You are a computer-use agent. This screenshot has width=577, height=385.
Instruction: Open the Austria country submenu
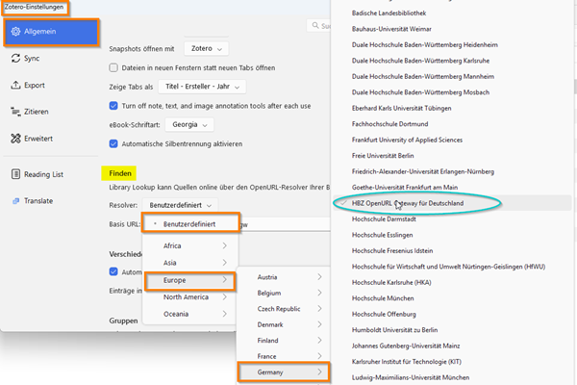[284, 277]
